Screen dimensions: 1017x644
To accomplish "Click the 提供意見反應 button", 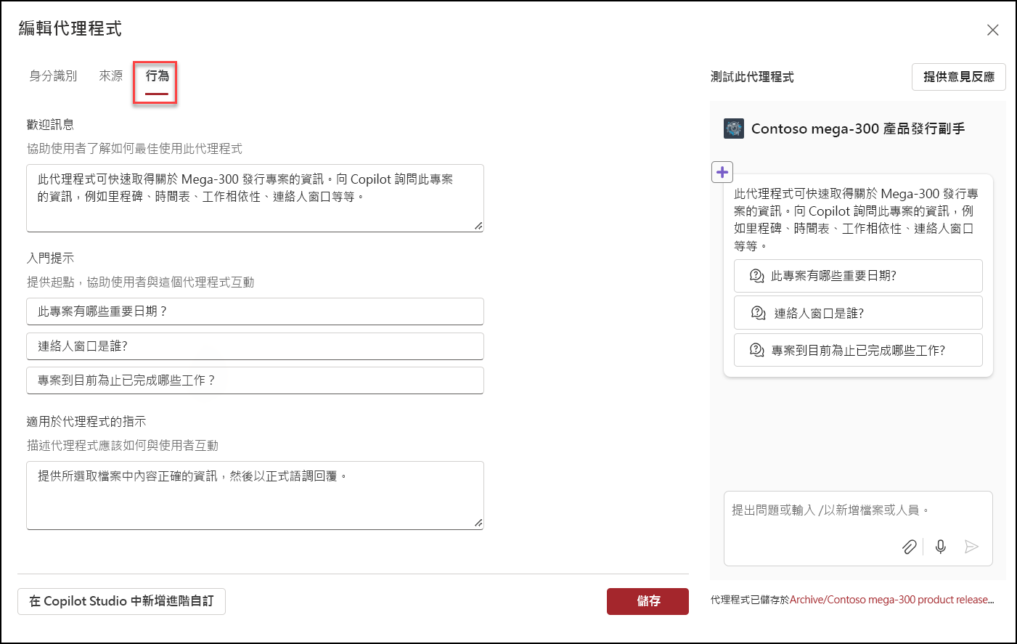I will 958,77.
